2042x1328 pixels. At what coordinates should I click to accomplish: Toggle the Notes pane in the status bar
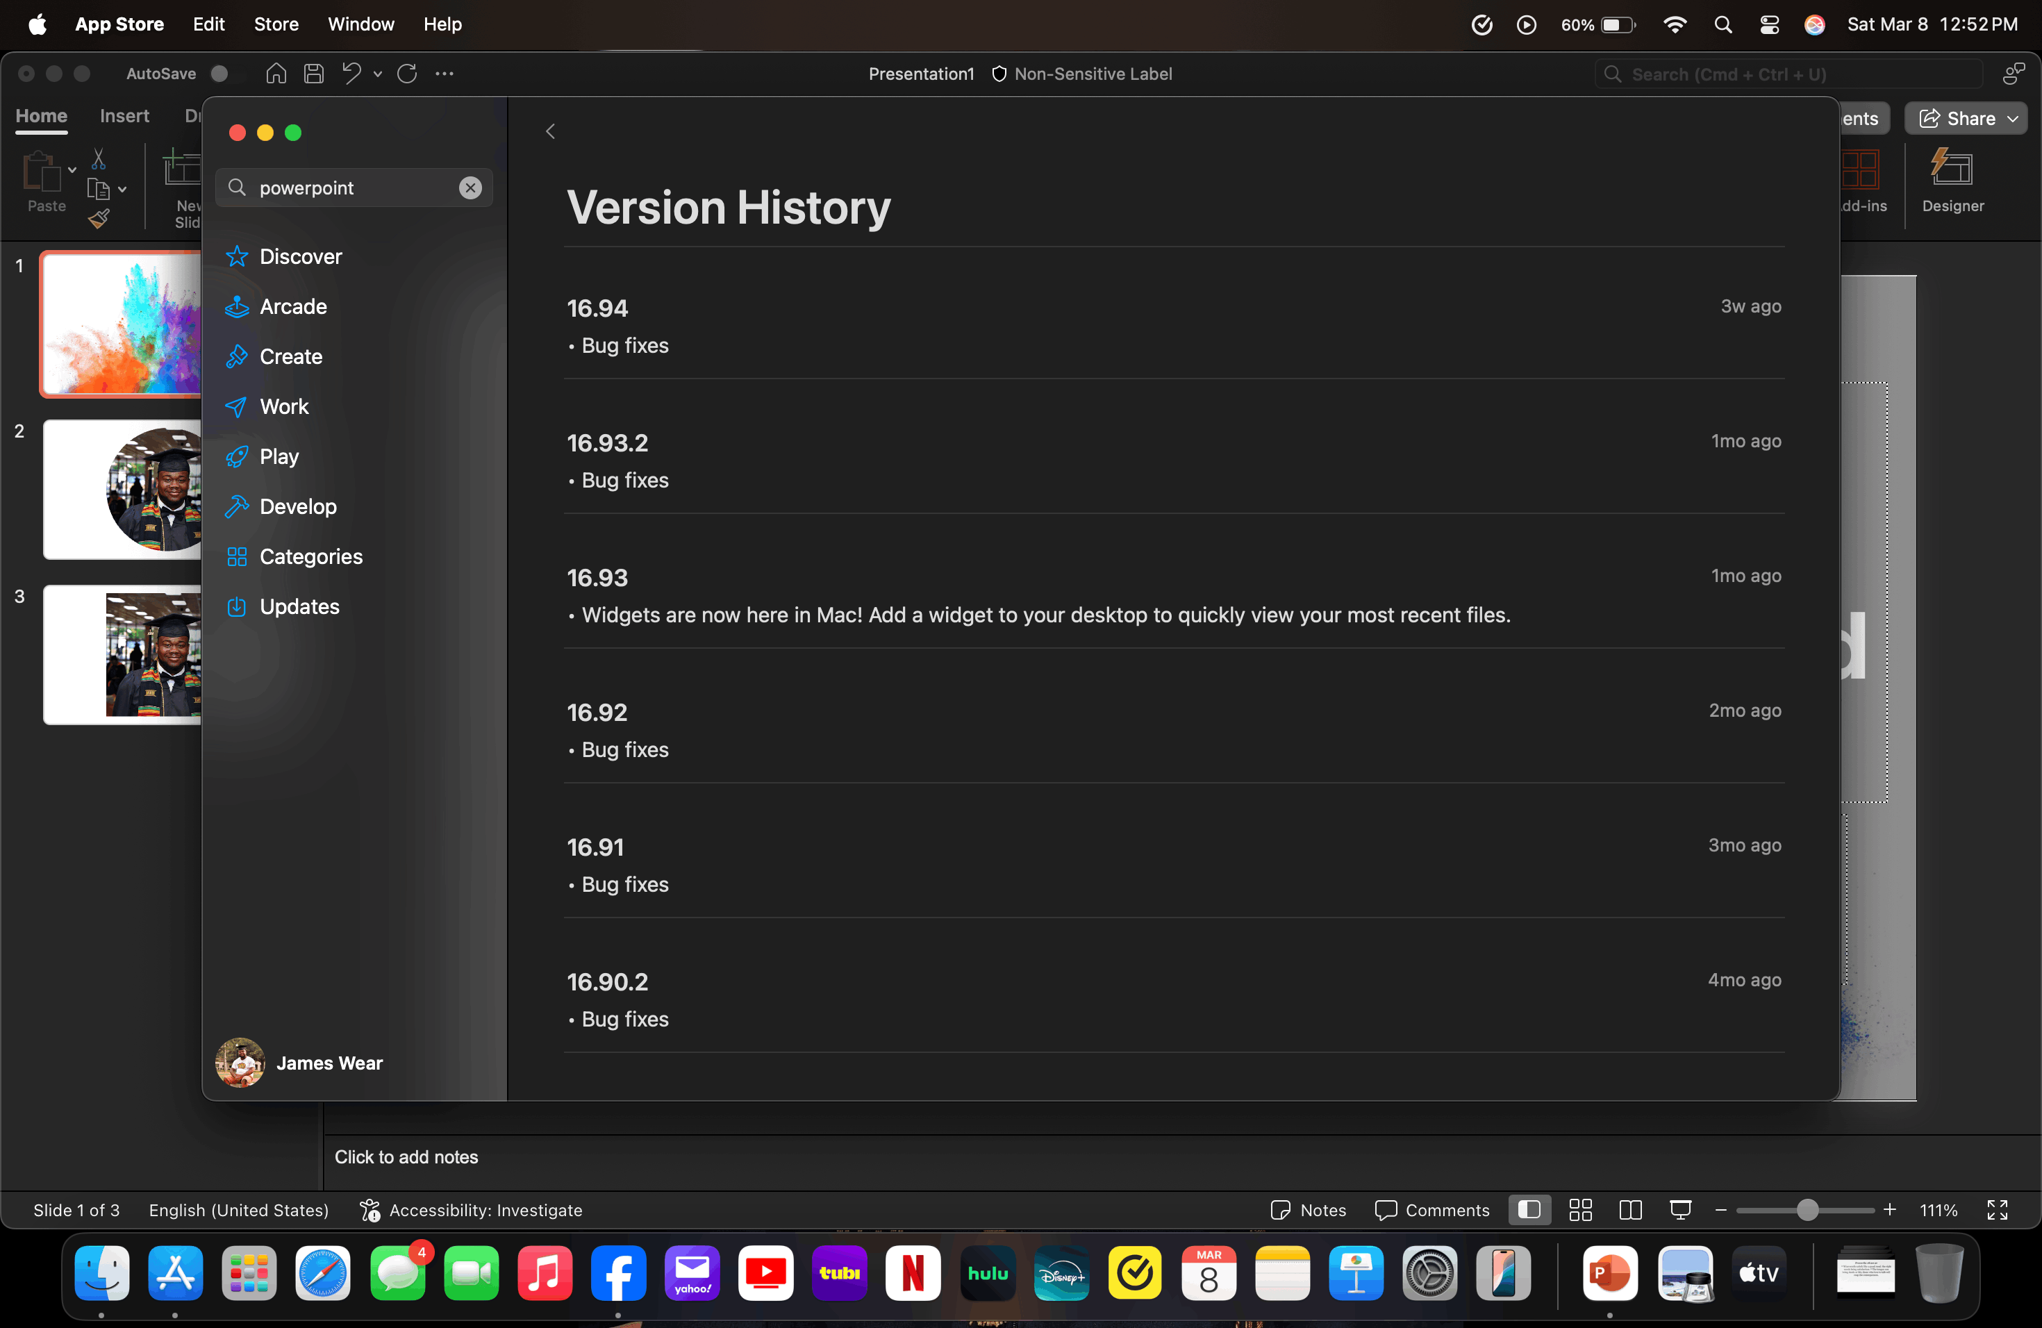[1309, 1210]
